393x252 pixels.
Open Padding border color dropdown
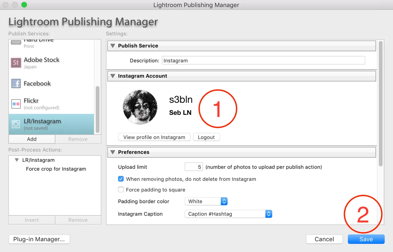tap(206, 201)
